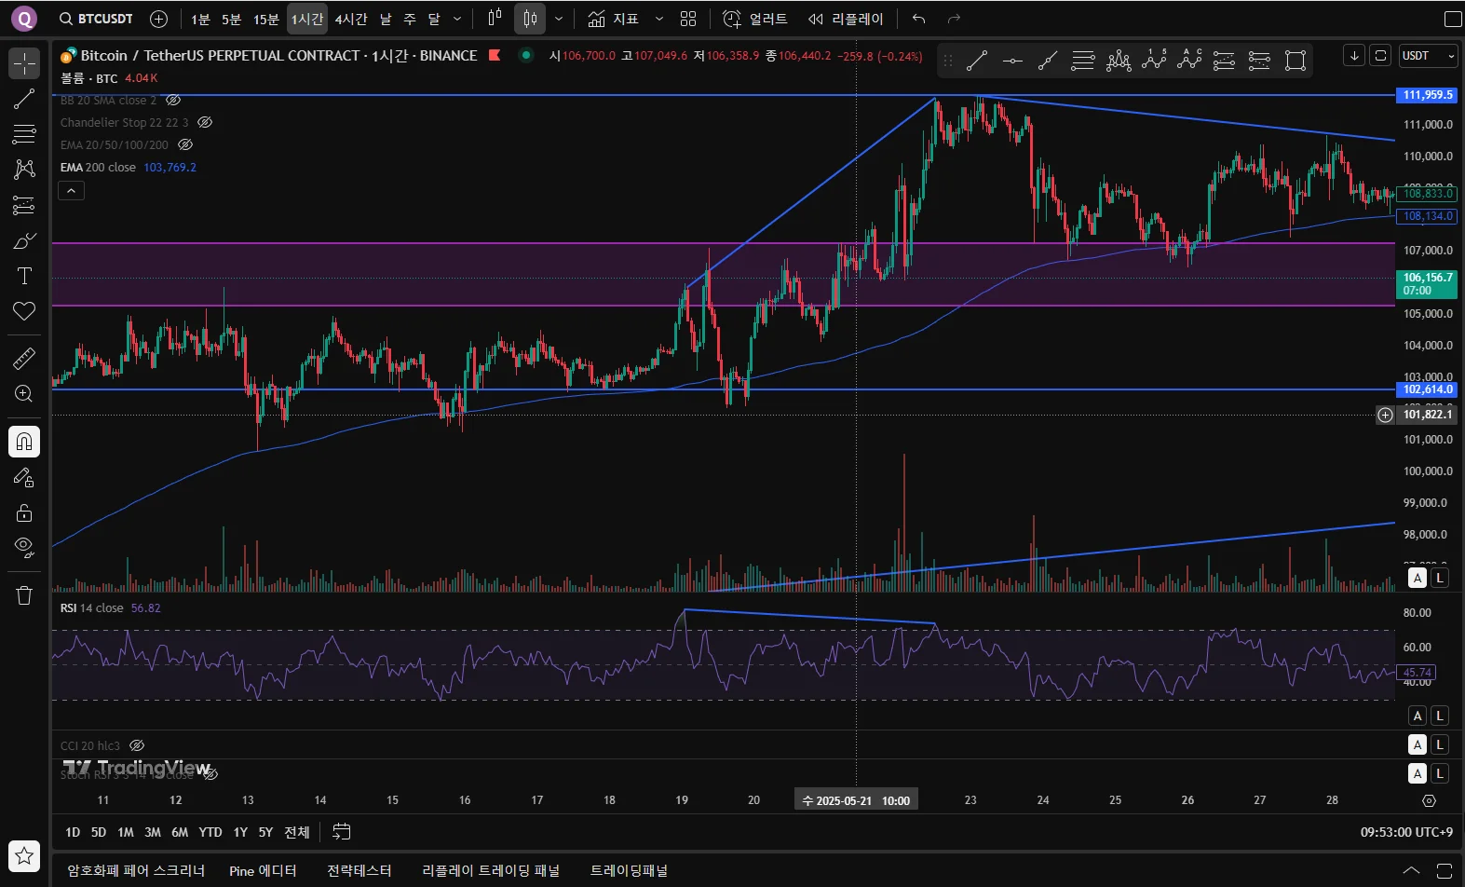Image resolution: width=1465 pixels, height=887 pixels.
Task: Select the Text tool in left sidebar
Action: point(24,276)
